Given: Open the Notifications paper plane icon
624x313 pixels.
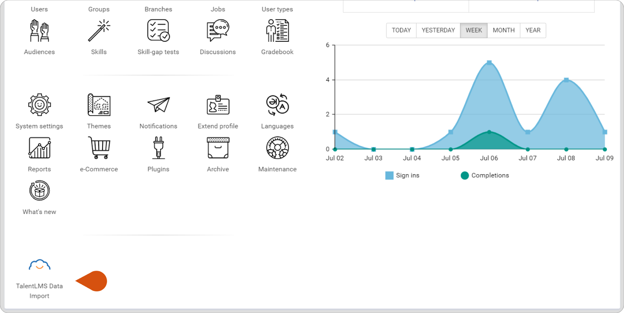Looking at the screenshot, I should tap(158, 104).
